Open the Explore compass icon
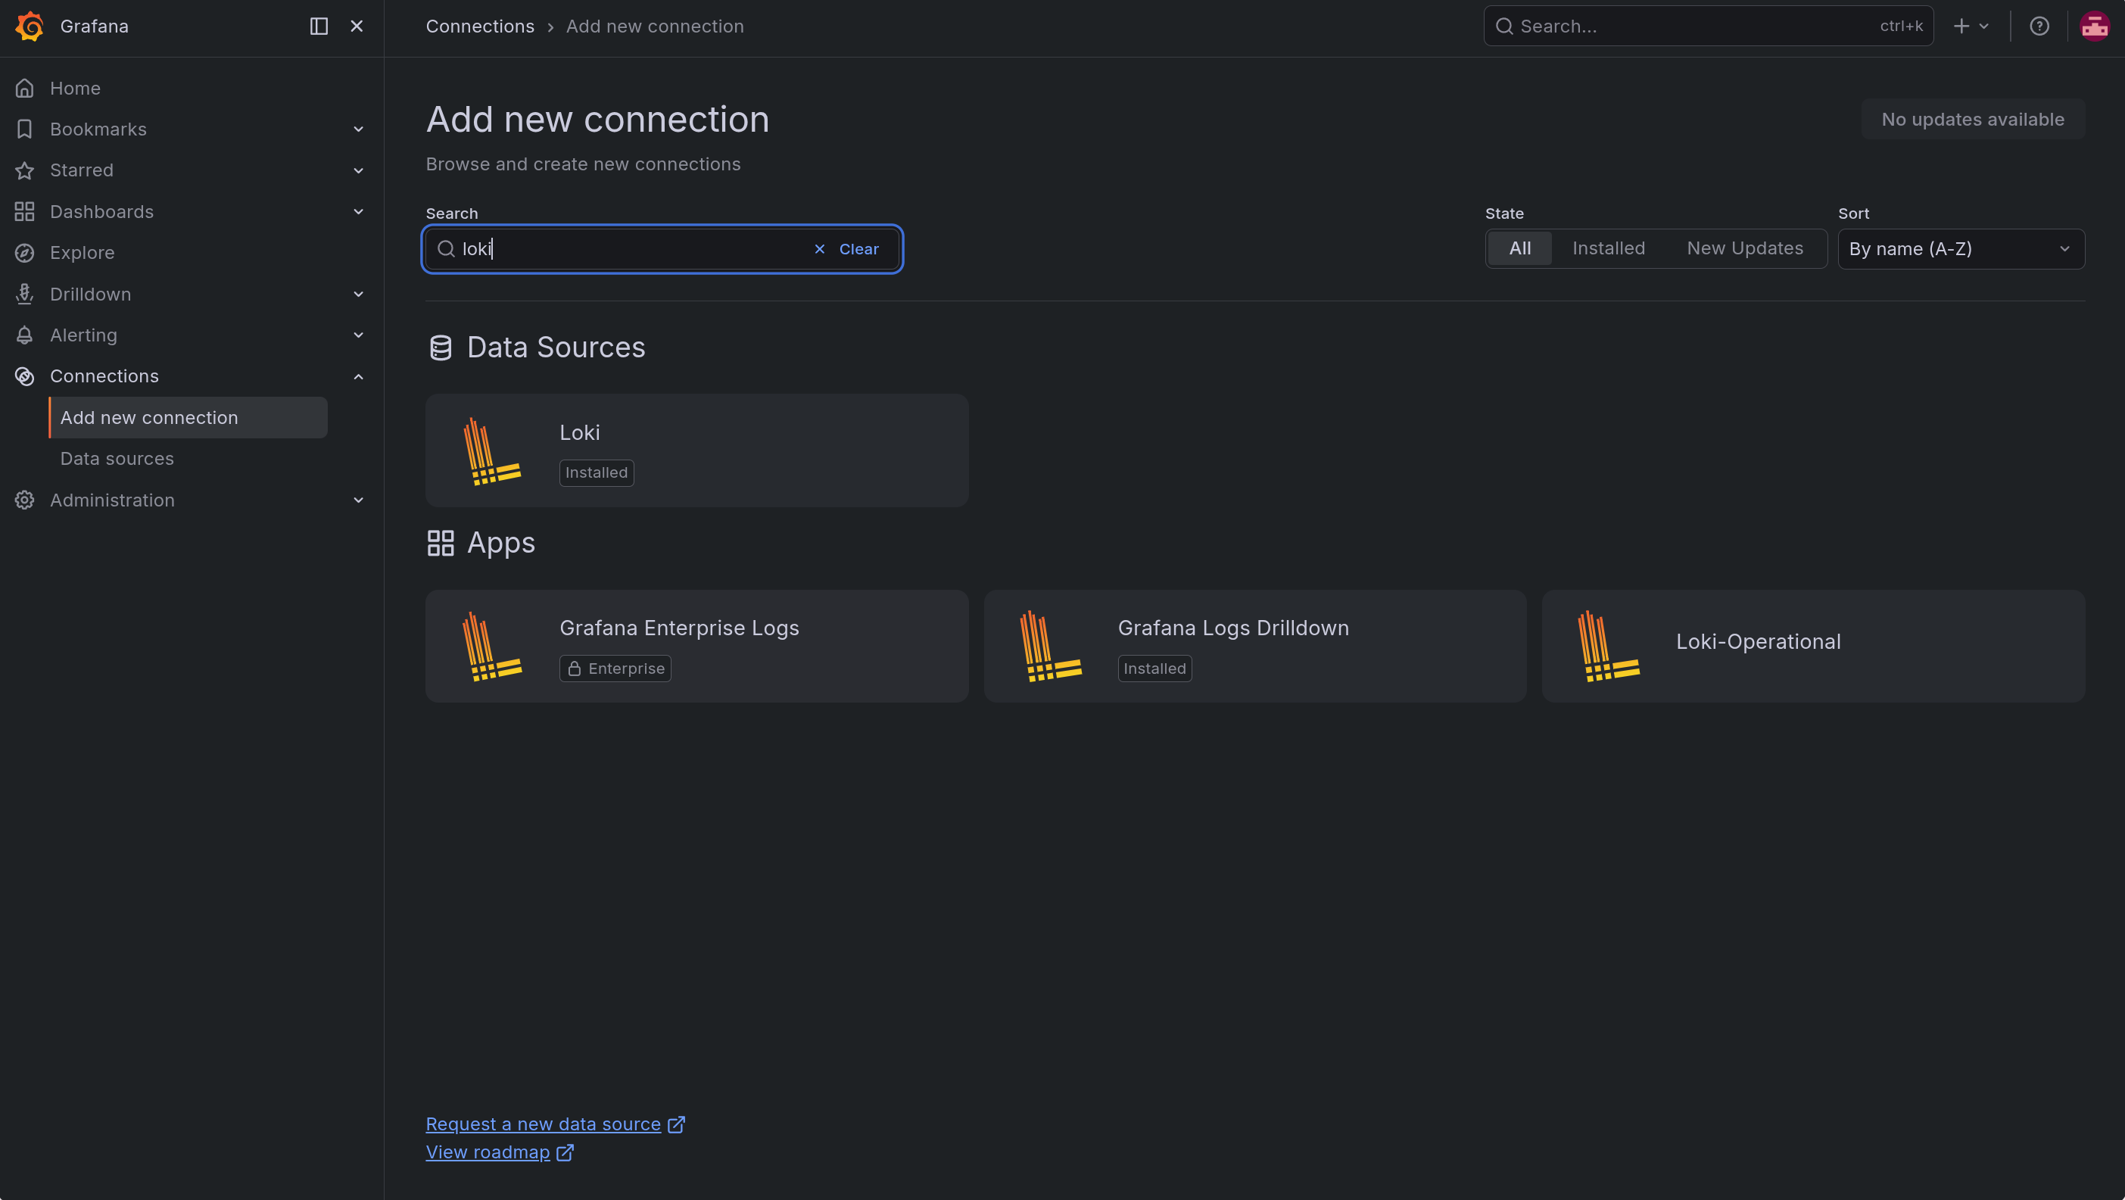Screen dimensions: 2125x1200 (x=25, y=252)
